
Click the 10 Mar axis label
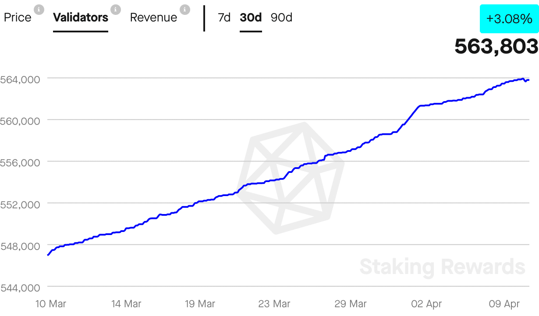tap(52, 304)
